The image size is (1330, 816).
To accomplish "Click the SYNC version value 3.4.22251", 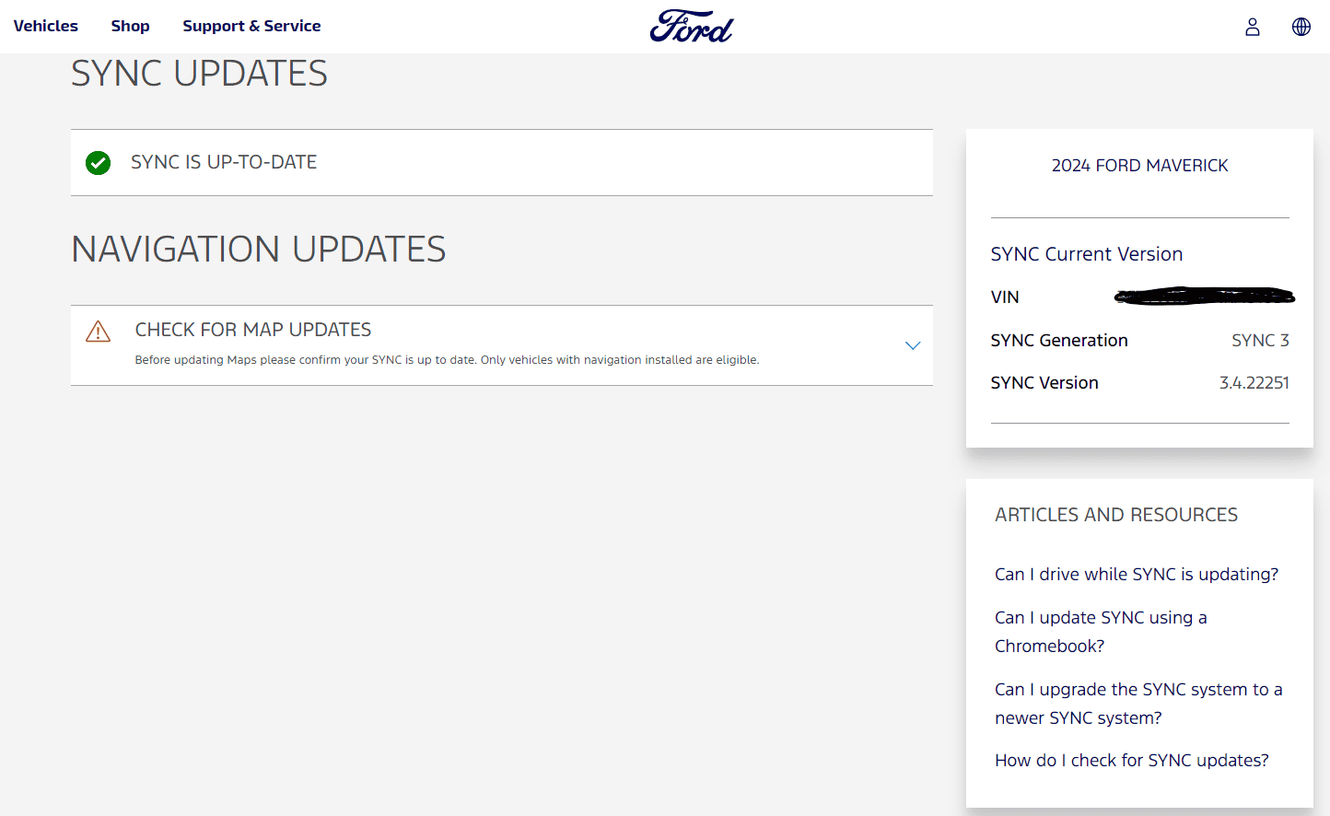I will click(x=1254, y=383).
